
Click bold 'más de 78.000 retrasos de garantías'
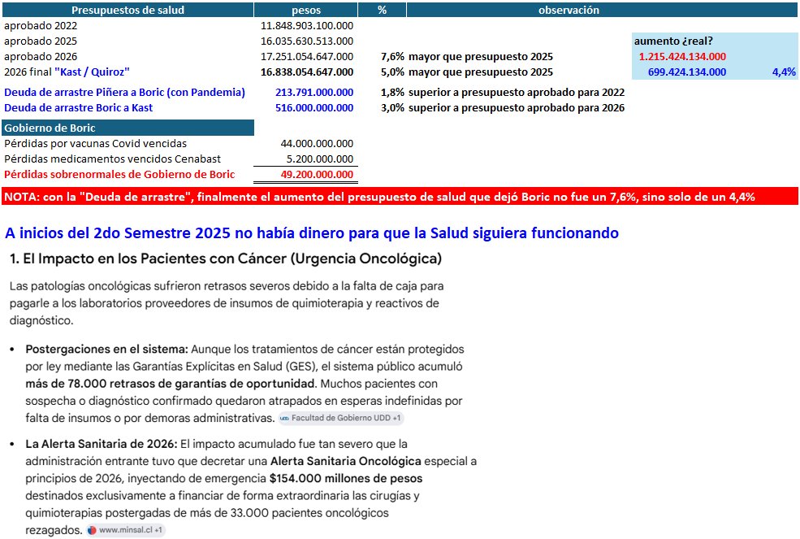point(170,383)
